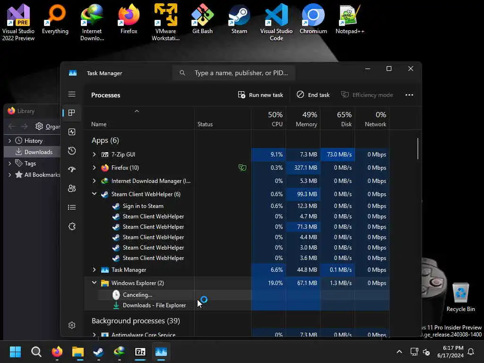Open the Firefox desktop shortcut

(x=129, y=19)
